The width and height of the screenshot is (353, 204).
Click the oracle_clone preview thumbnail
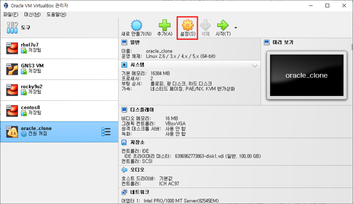click(307, 75)
